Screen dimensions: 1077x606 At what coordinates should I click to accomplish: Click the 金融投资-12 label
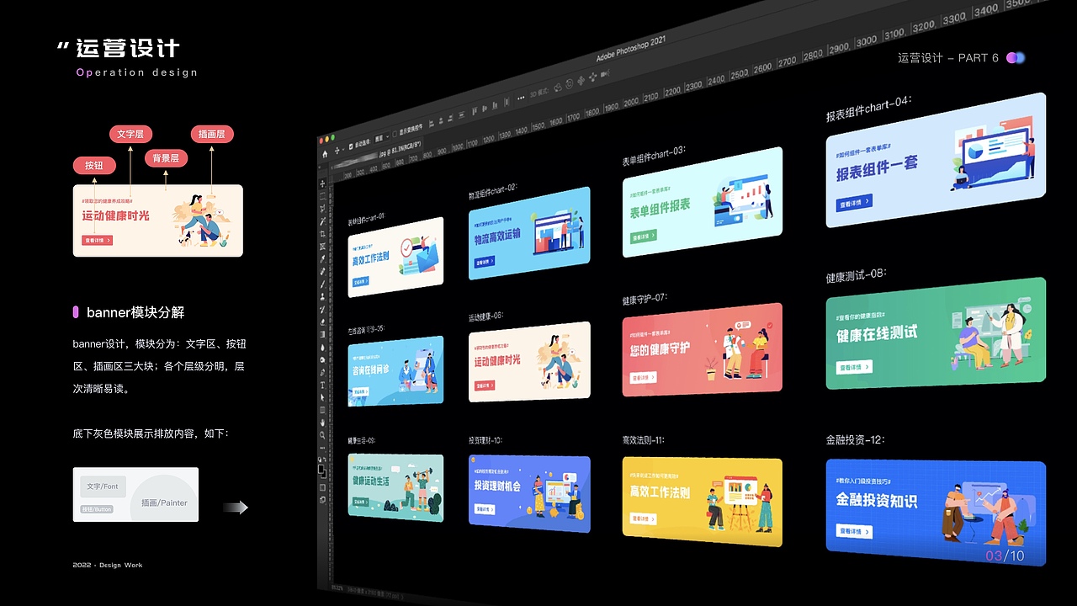(x=856, y=440)
